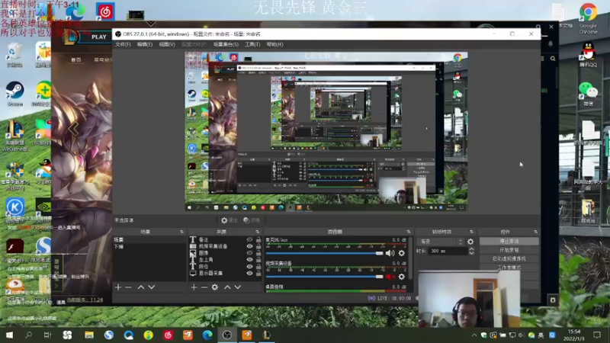Decrease transition 时长 with down arrow

point(471,253)
